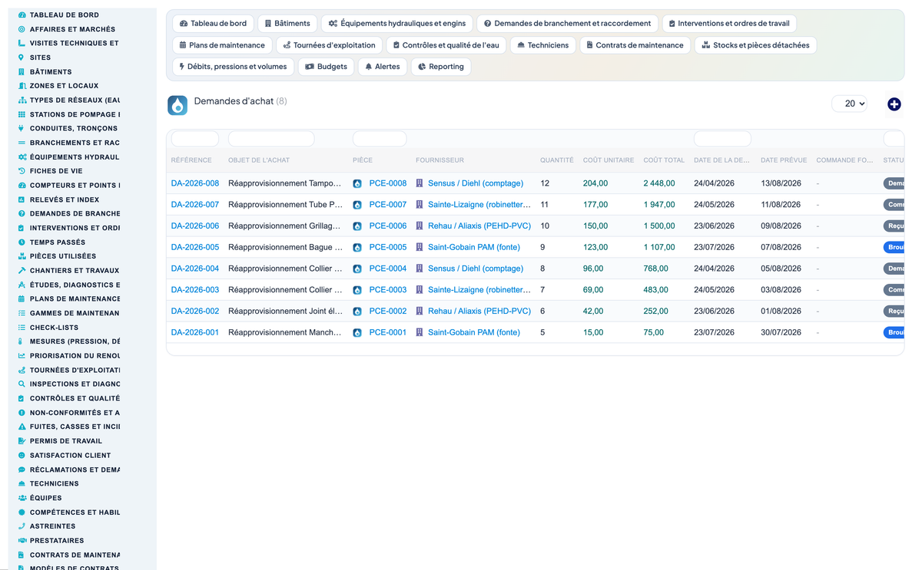Open purchase request DA-2026-001

coord(195,332)
